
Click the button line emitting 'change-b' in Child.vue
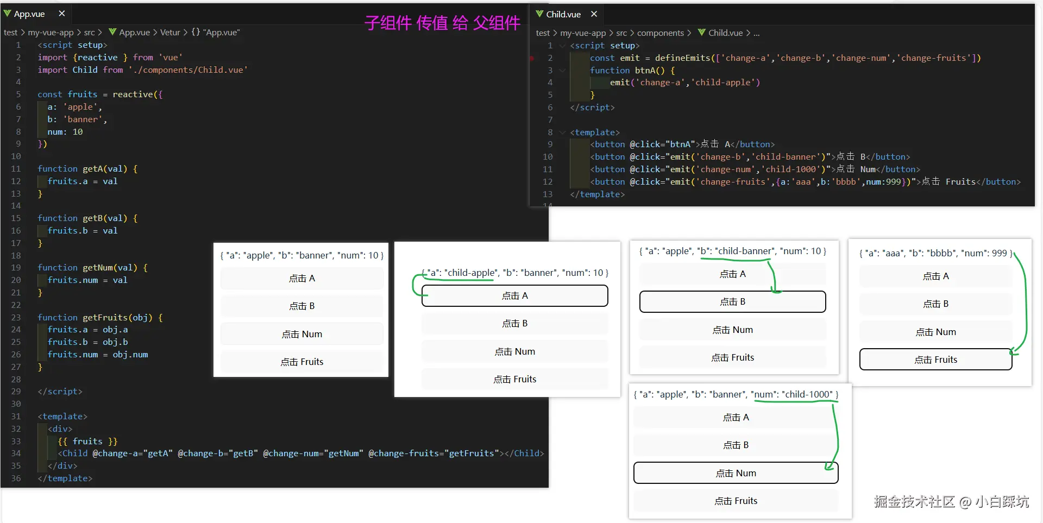tap(750, 157)
